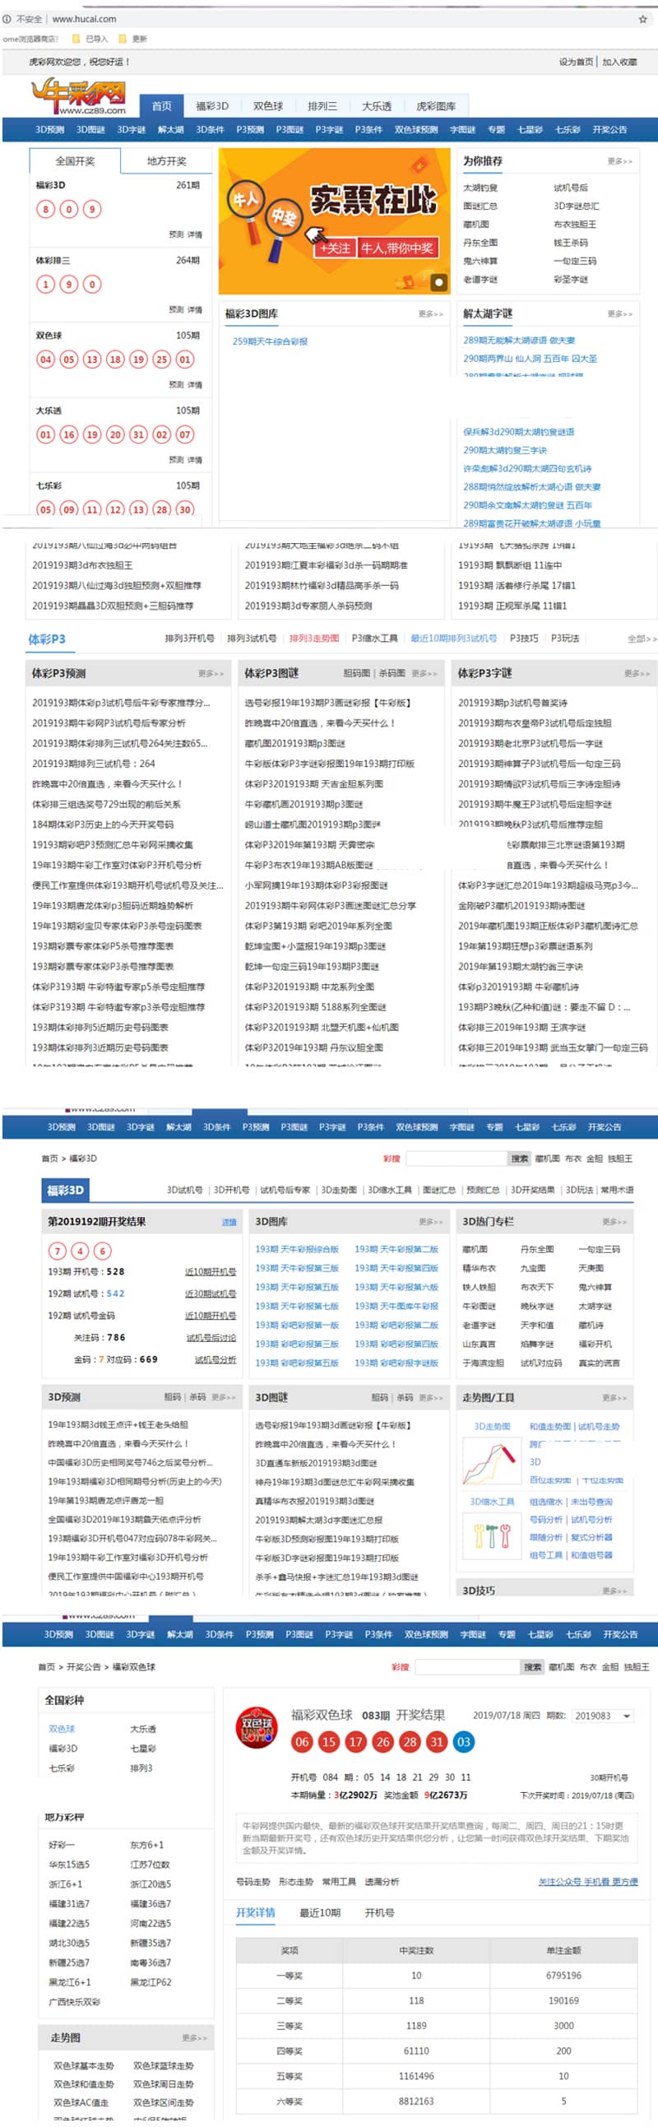Click the 已导入 bookmark folder icon
The image size is (658, 2127).
click(76, 38)
